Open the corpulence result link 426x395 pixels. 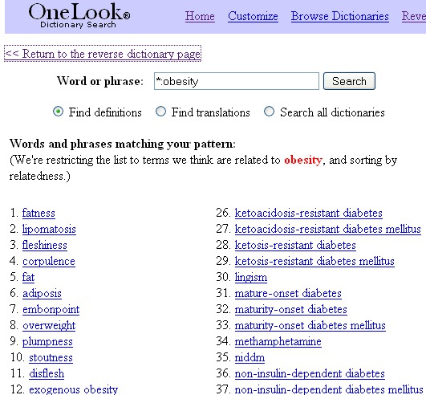click(49, 261)
